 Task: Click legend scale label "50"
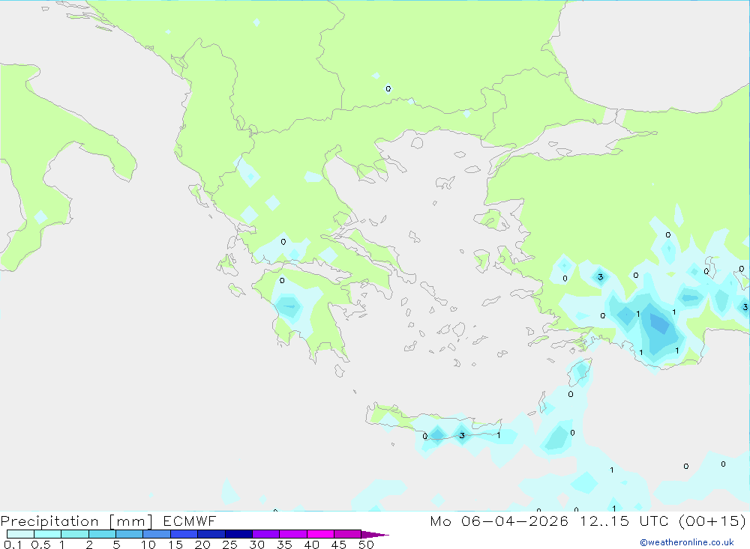(x=366, y=545)
